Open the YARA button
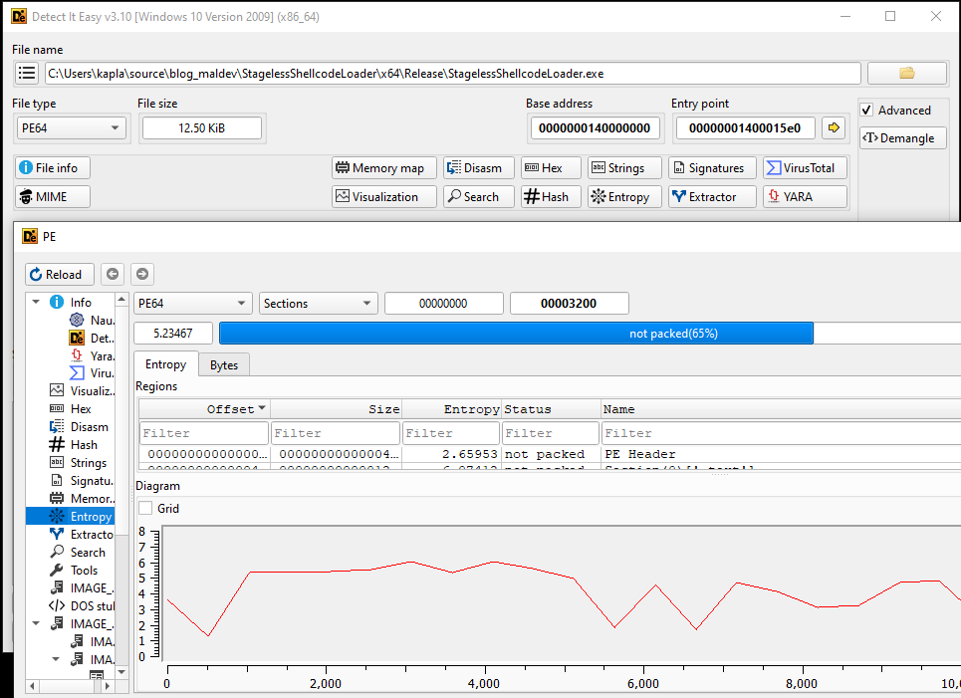This screenshot has width=961, height=698. pyautogui.click(x=806, y=197)
